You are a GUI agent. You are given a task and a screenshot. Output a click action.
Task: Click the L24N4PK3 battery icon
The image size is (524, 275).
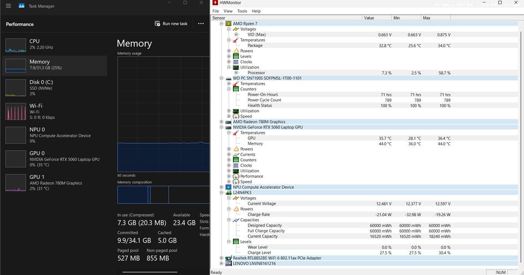[x=229, y=193]
